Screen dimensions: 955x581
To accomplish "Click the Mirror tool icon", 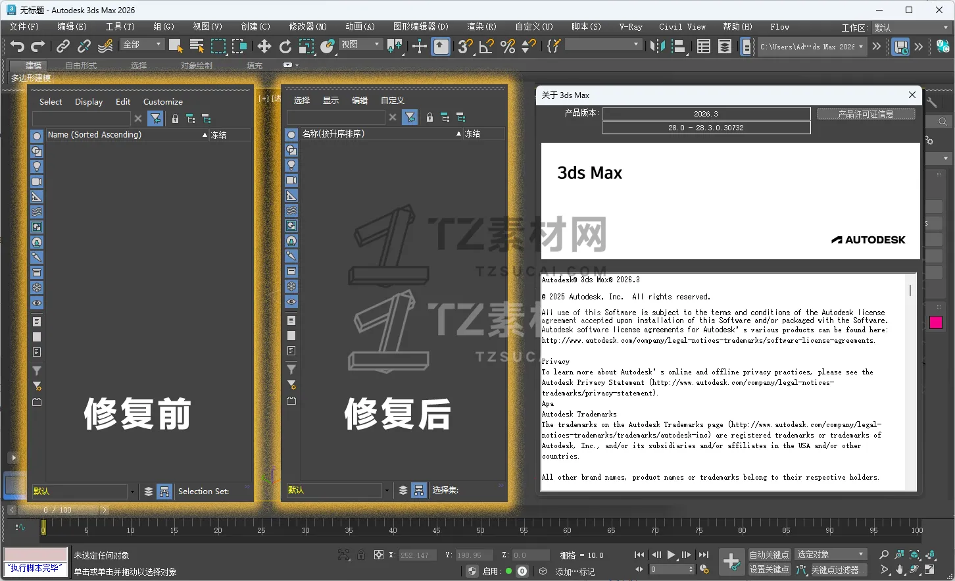I will (657, 46).
